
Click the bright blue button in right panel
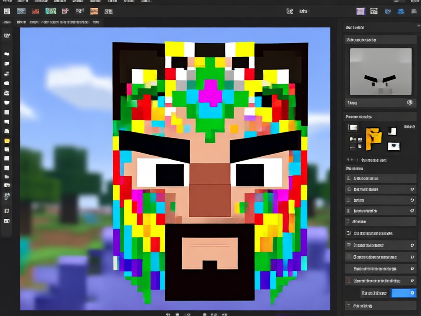pos(404,293)
